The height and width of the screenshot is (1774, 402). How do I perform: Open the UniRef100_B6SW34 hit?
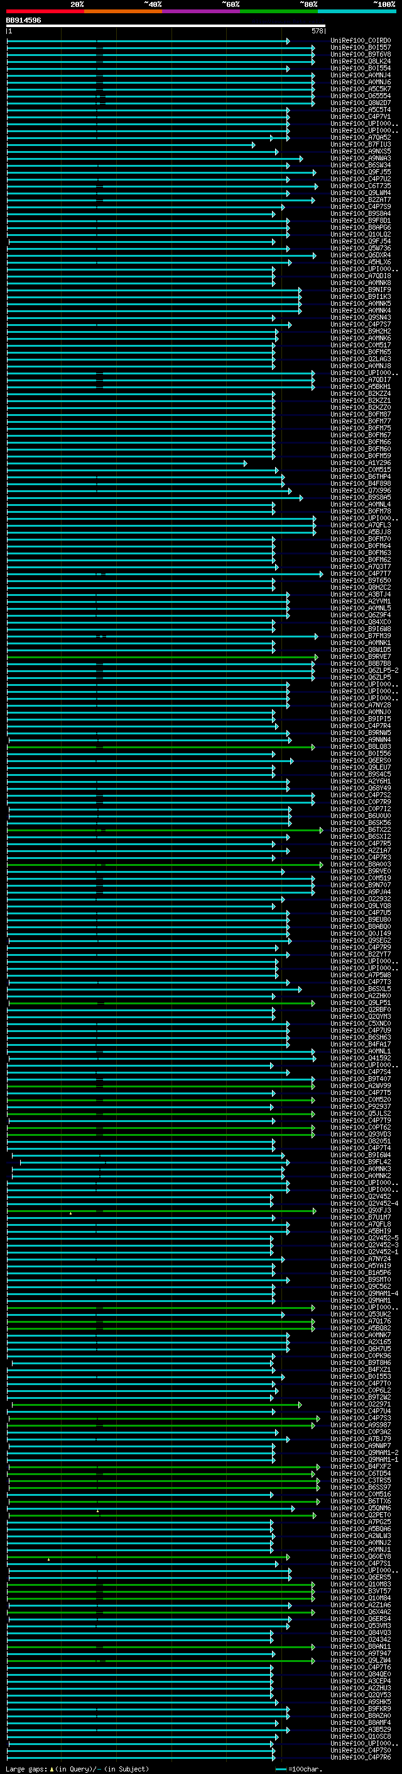(x=361, y=166)
